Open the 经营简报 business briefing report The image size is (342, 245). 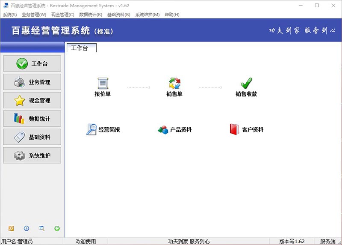[x=103, y=129]
